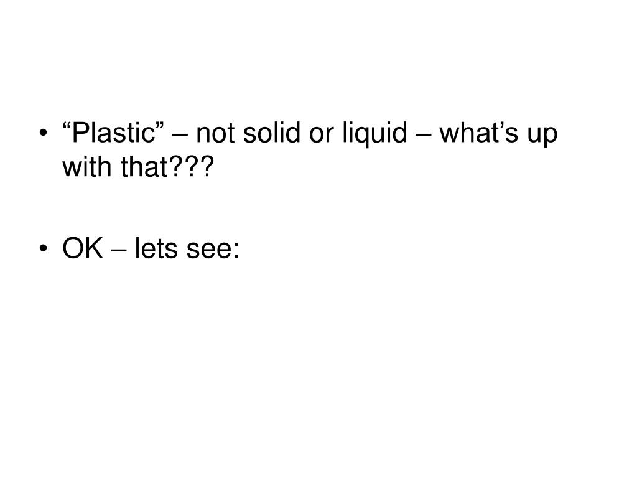Click the opening quotation mark before Plastic
The image size is (637, 478).
click(67, 125)
